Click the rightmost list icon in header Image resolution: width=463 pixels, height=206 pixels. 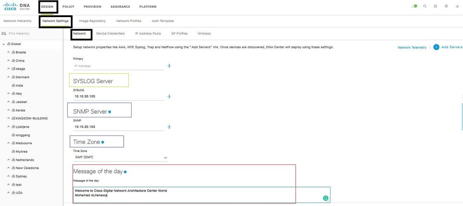[457, 6]
